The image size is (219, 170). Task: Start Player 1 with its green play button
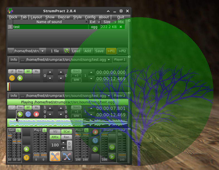20,78
